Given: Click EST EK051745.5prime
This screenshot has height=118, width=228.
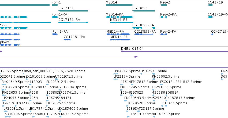Looking at the screenshot, I should 135,87.
